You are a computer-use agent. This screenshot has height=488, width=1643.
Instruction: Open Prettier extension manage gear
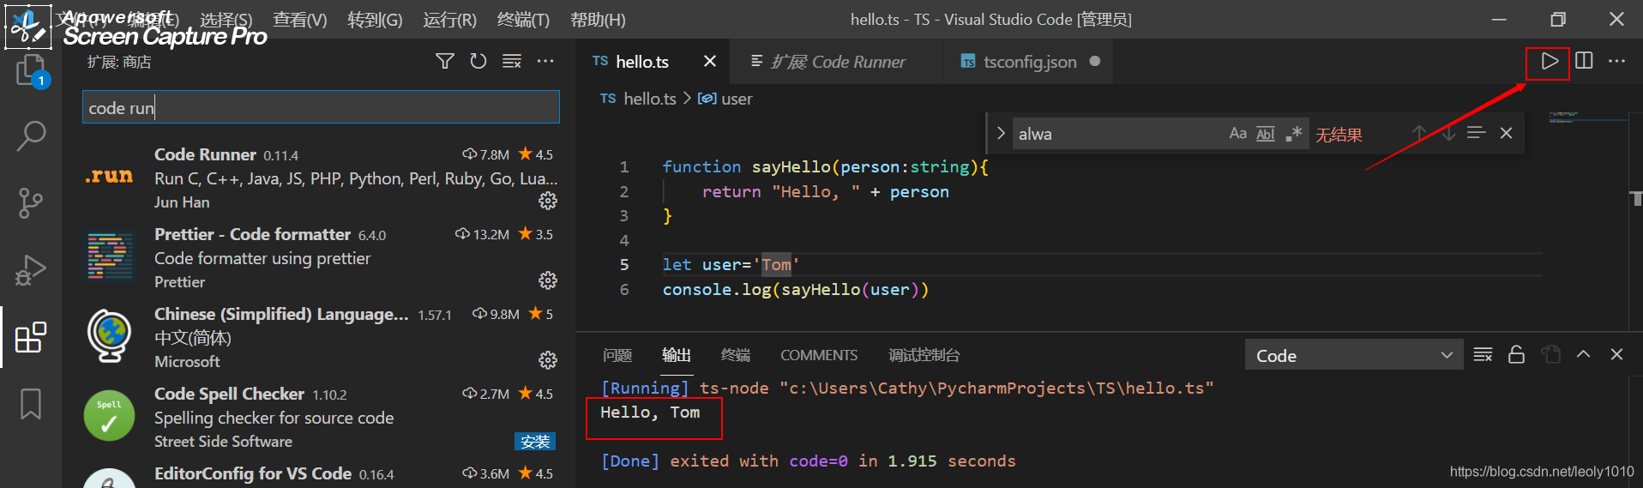point(548,280)
